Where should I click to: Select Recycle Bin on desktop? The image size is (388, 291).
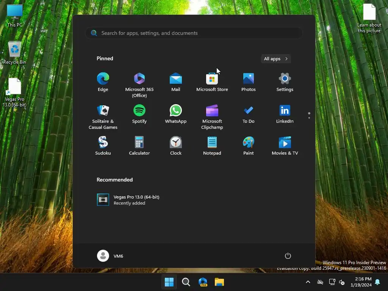pos(15,53)
